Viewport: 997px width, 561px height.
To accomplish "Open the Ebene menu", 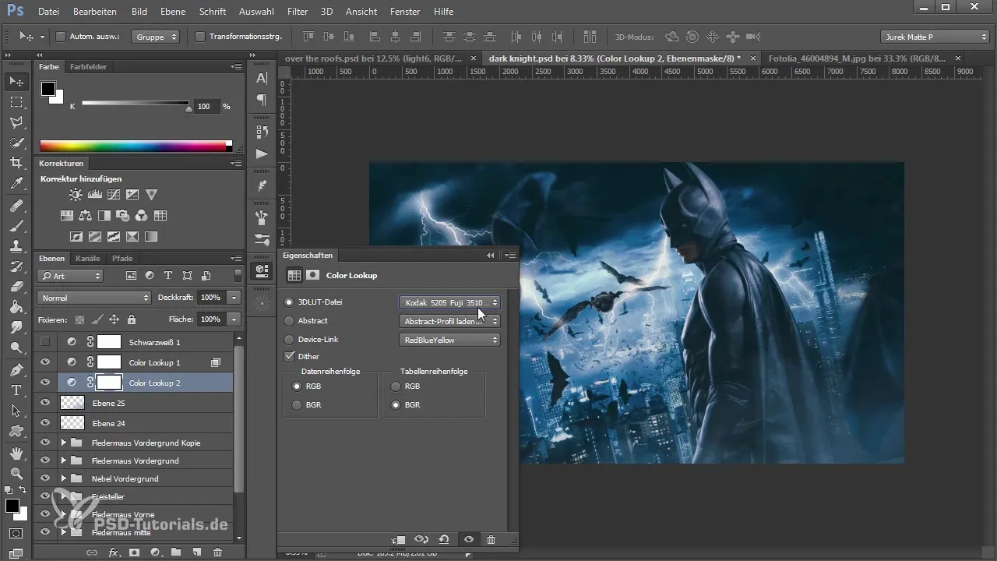I will pyautogui.click(x=174, y=12).
